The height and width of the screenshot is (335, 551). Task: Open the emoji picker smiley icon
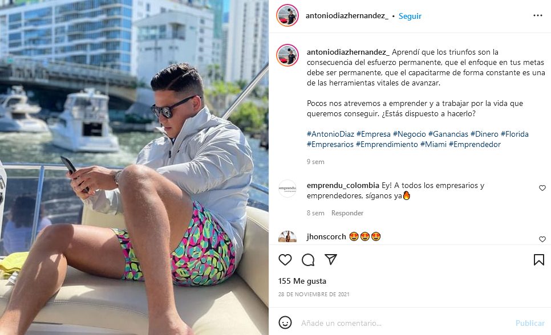pyautogui.click(x=285, y=322)
